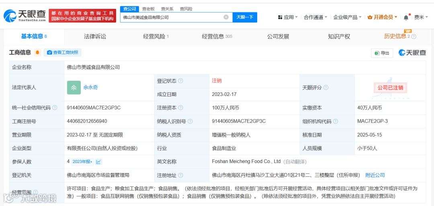434x206 pixels.
Task: Click the help icon next to 统一社会信用代码
Action: tap(55, 108)
